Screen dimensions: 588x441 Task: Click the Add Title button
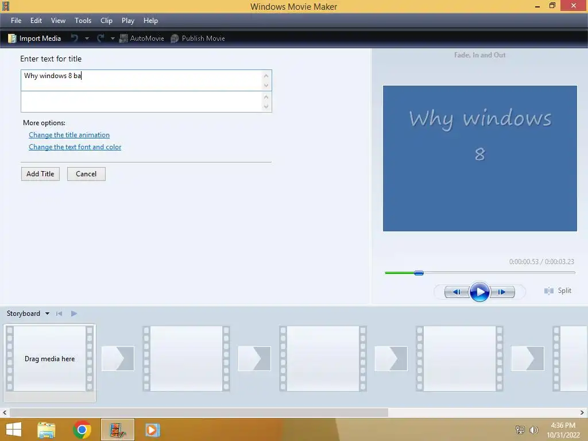41,174
